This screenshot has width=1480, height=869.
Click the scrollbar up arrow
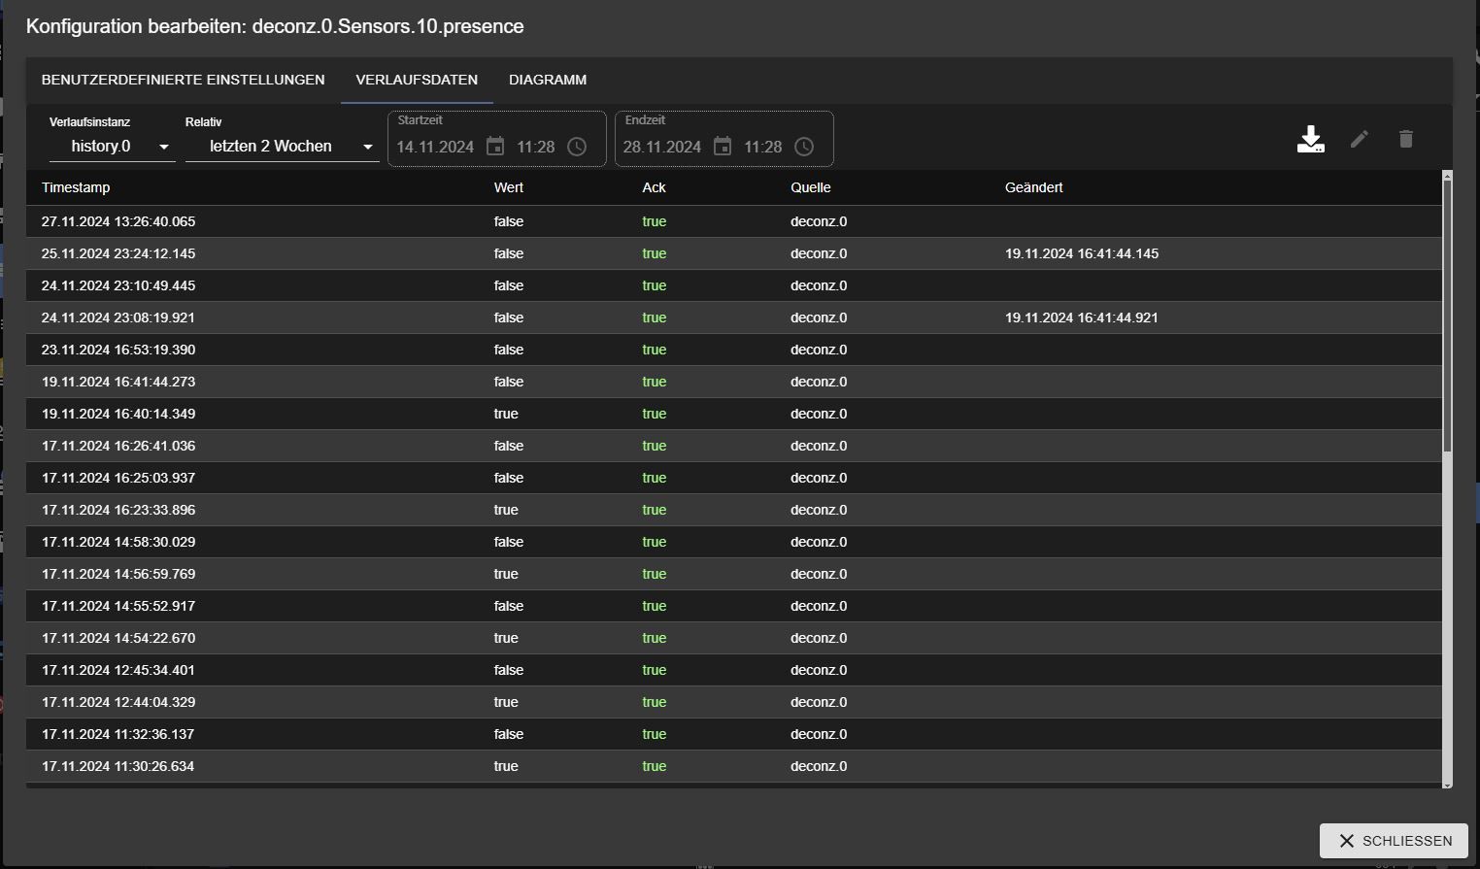(1447, 176)
